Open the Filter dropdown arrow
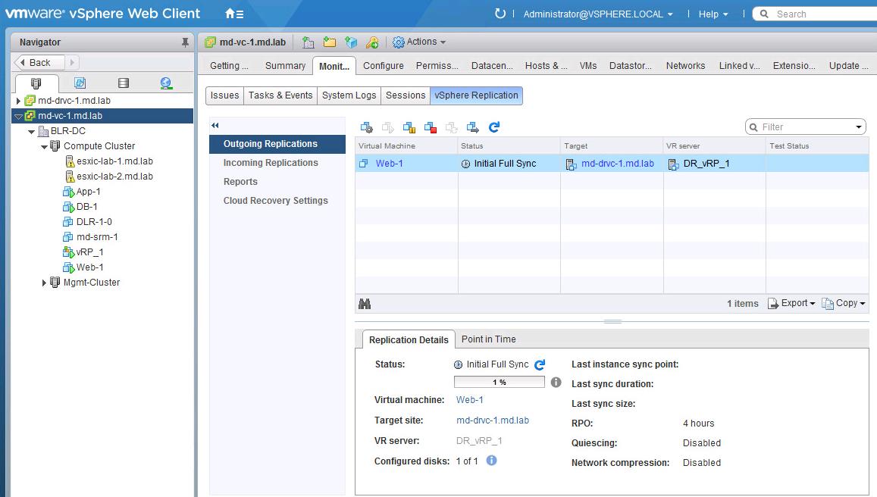This screenshot has width=877, height=497. pyautogui.click(x=859, y=127)
